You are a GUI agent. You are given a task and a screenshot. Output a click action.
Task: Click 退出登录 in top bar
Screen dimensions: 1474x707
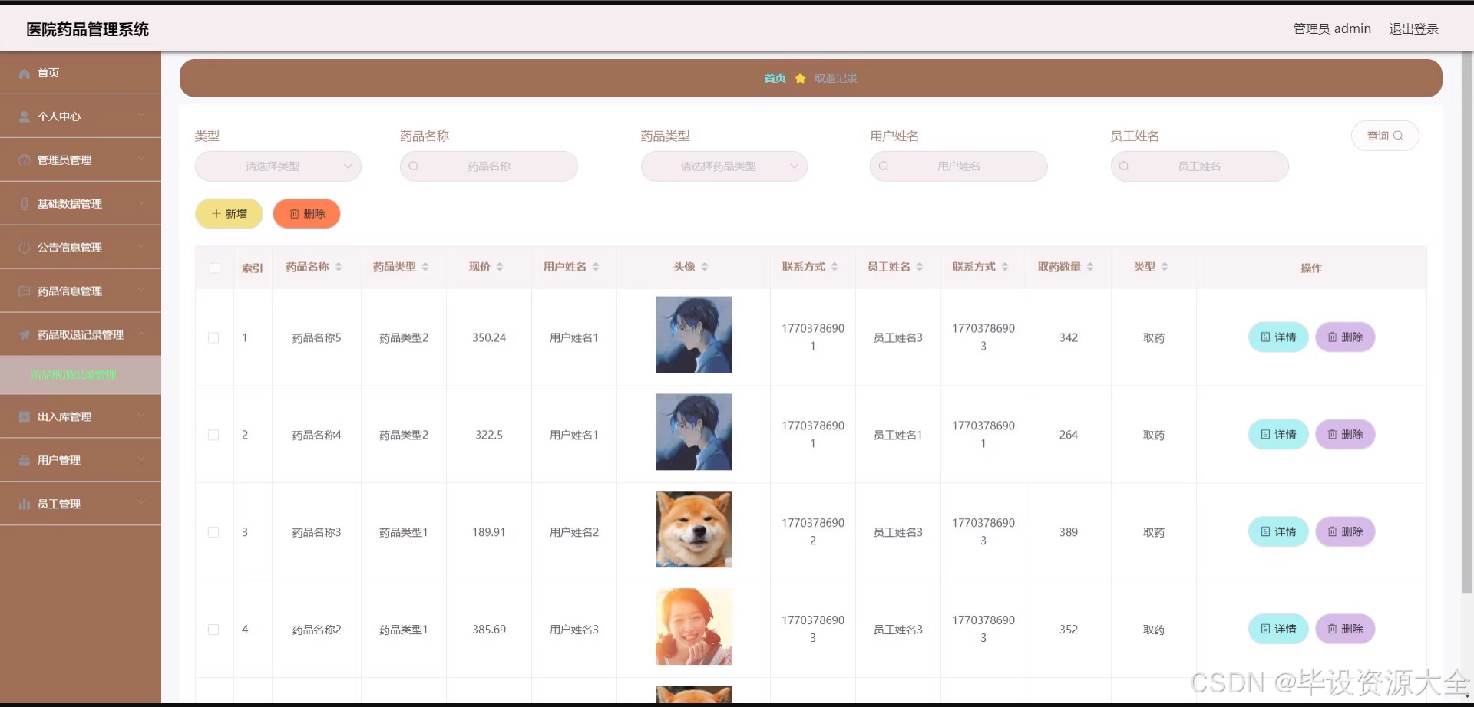click(1413, 29)
